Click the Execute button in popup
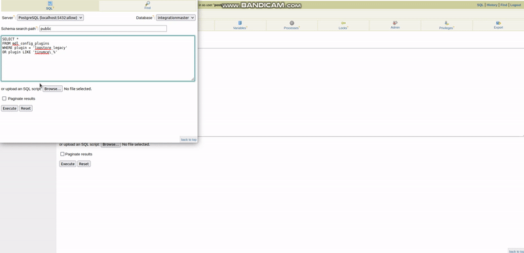 [x=9, y=108]
